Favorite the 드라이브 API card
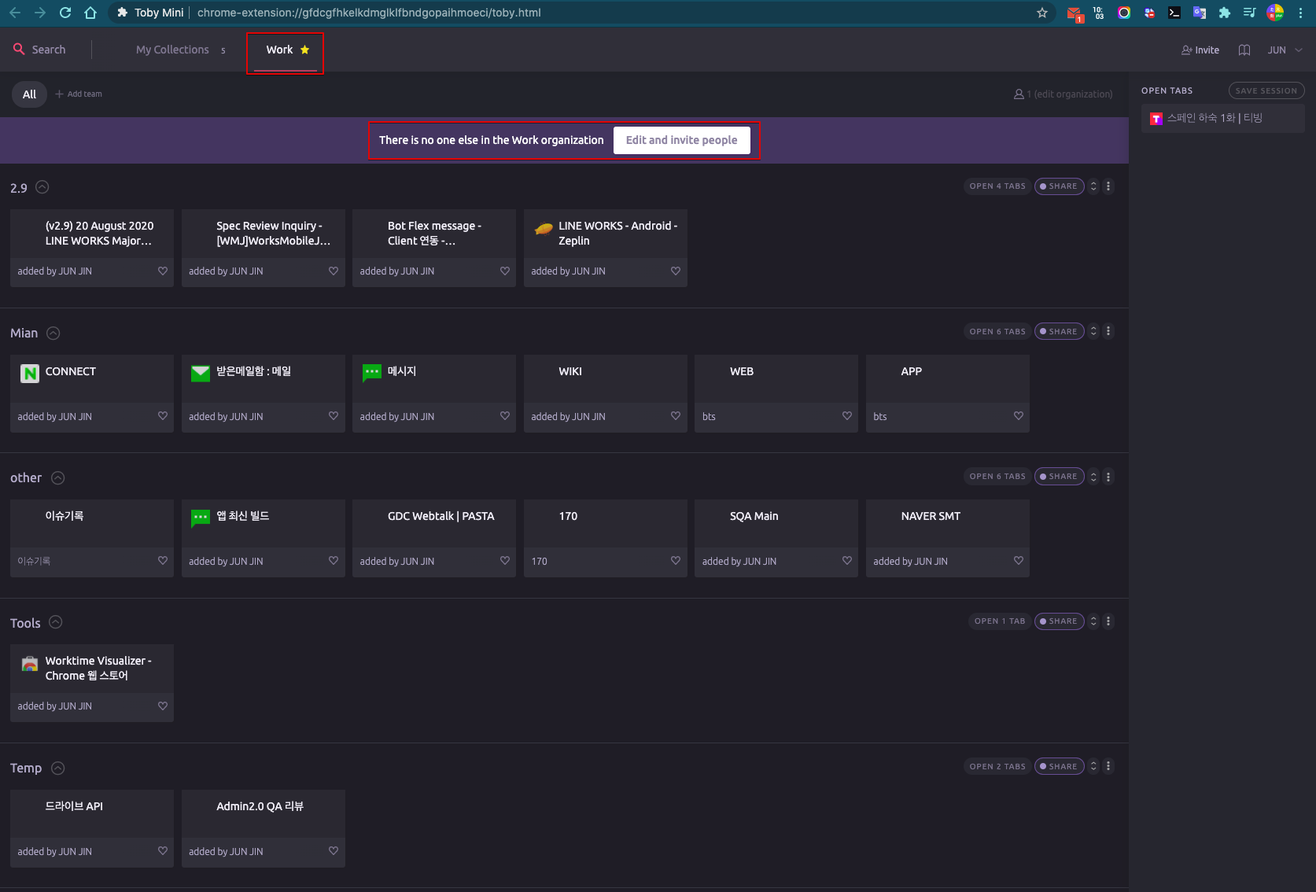The image size is (1316, 892). pos(163,851)
